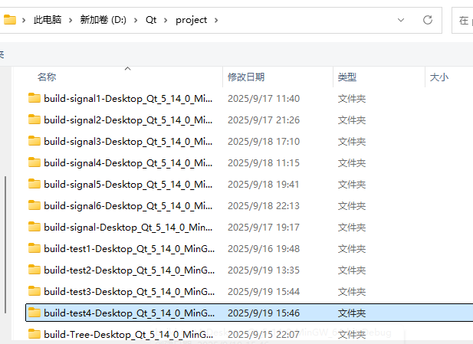Open address bar history dropdown
Viewport: 473px width, 344px height.
coord(401,20)
